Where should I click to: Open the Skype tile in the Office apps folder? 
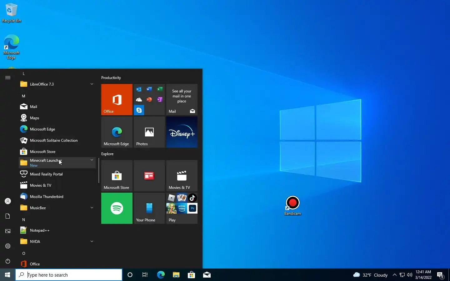139,110
